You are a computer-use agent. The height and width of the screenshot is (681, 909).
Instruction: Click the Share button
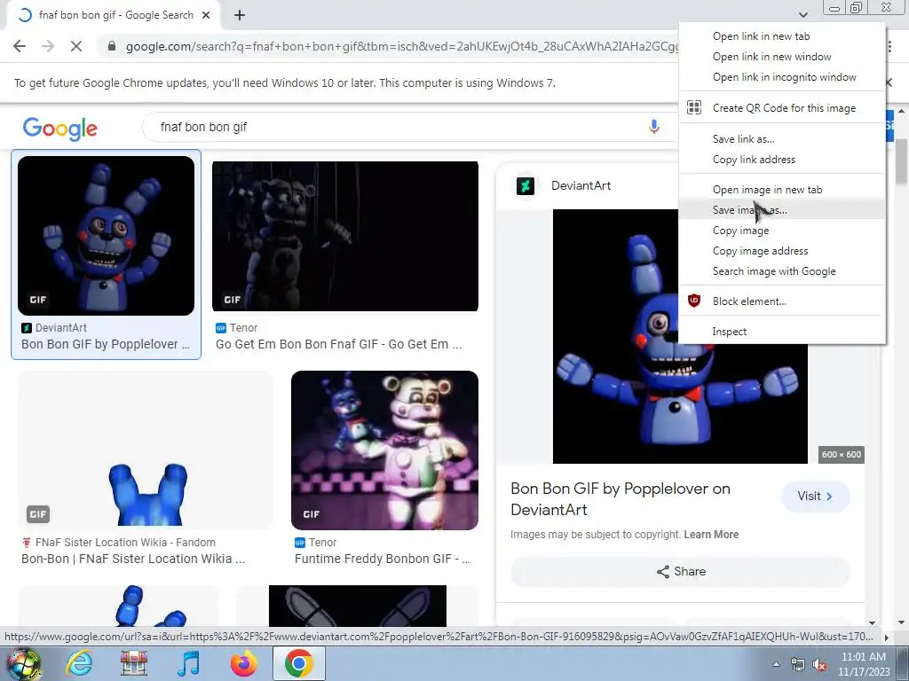click(x=680, y=572)
